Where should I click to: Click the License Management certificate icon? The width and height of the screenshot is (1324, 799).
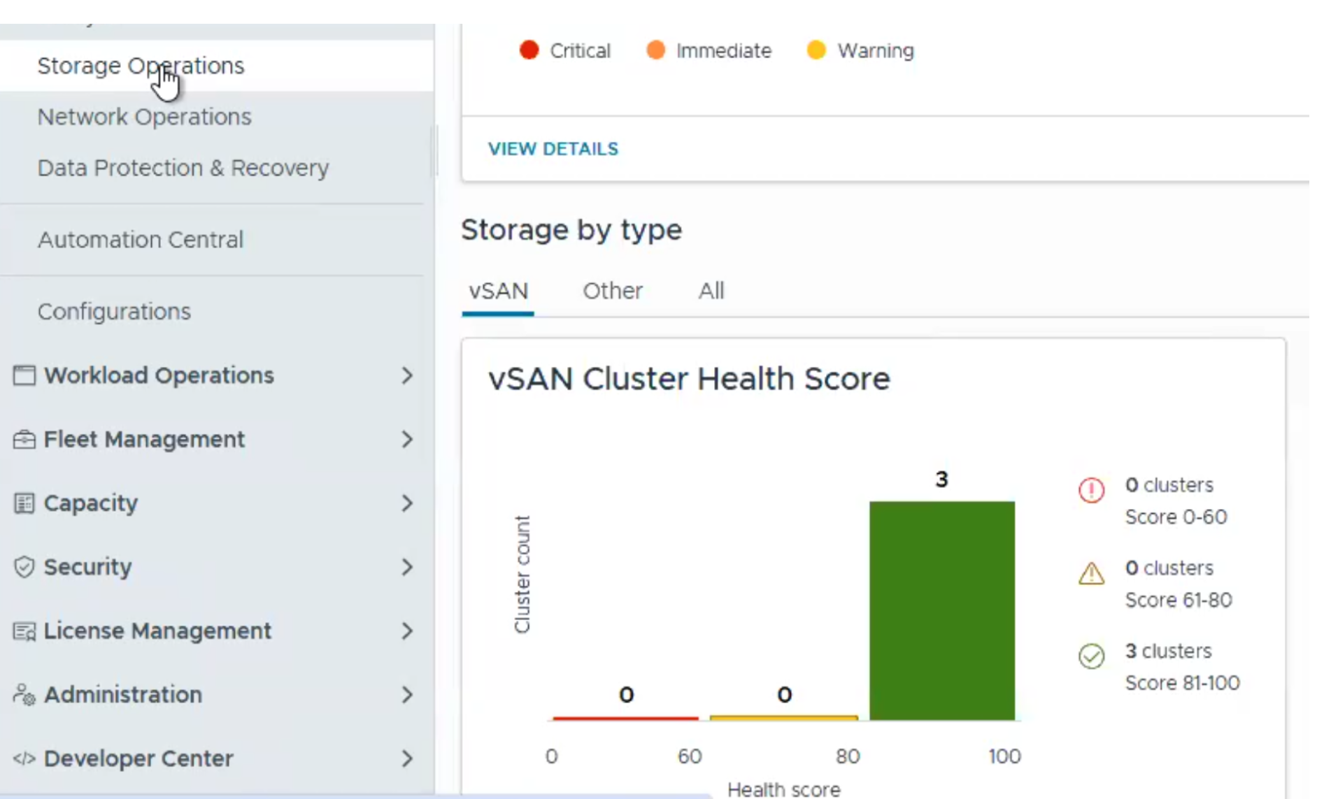point(24,631)
